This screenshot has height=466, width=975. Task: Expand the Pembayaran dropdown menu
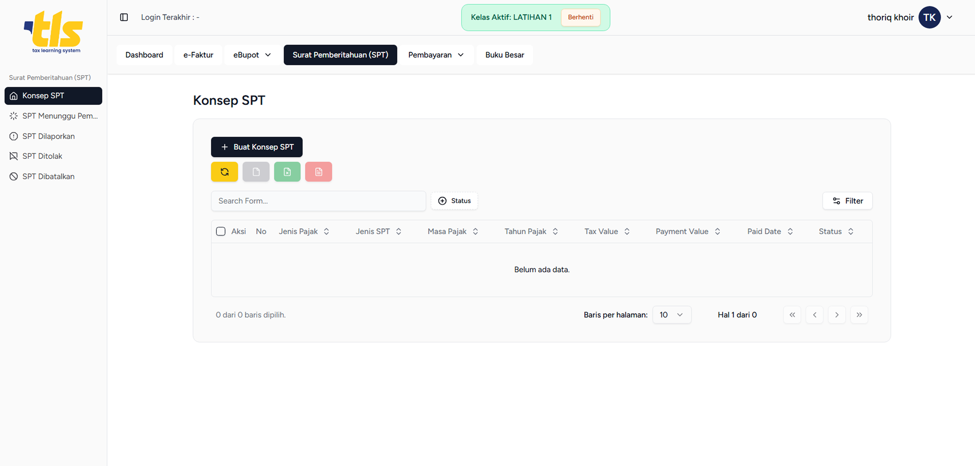436,55
